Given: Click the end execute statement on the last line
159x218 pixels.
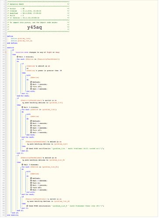Looking at the screenshot, I should click(13, 215).
